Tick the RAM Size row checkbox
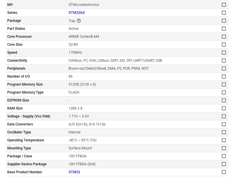The height and width of the screenshot is (178, 233). pos(224,108)
